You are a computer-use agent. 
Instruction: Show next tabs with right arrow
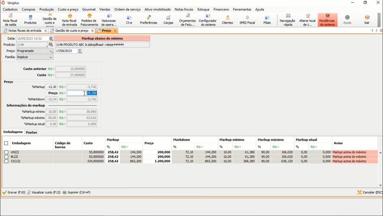(377, 31)
